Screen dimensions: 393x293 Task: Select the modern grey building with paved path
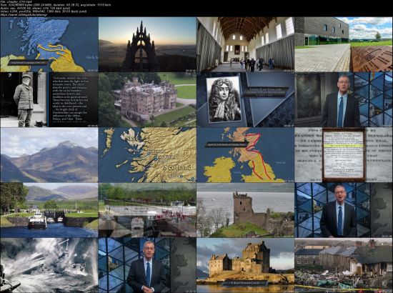click(x=344, y=44)
